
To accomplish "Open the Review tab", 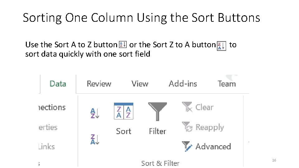I will click(x=99, y=84).
